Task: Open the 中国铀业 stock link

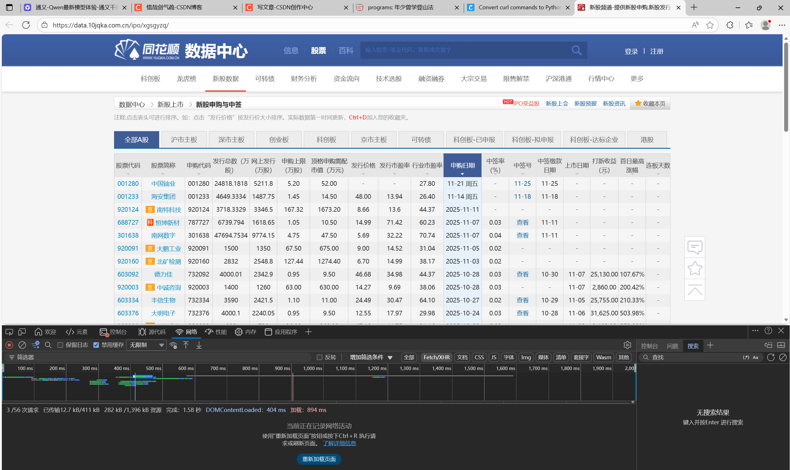Action: 163,184
